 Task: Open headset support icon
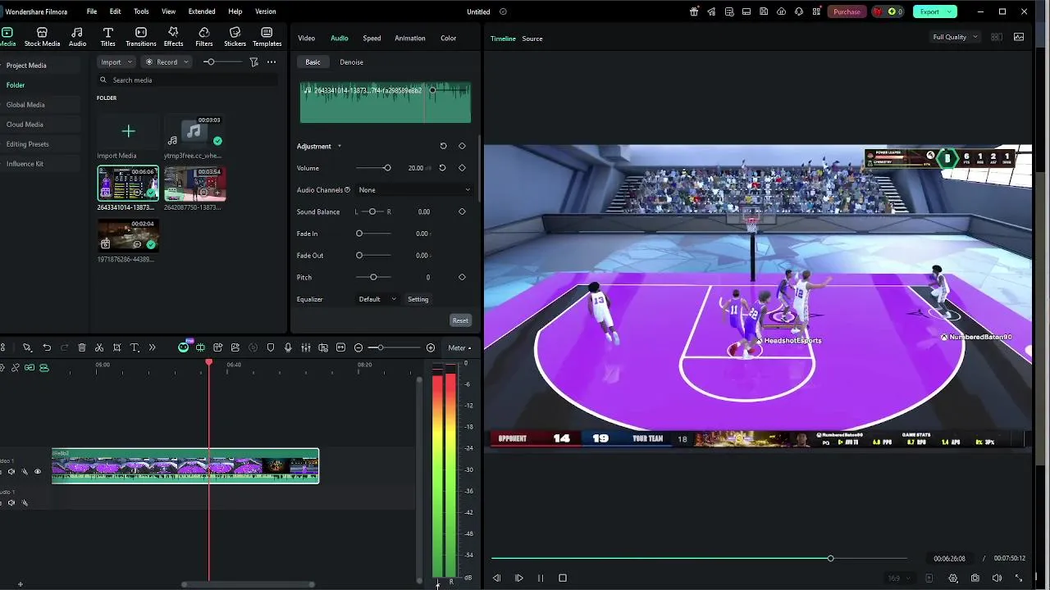click(x=798, y=11)
